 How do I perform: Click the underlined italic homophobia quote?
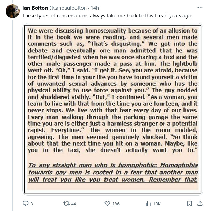click(x=113, y=173)
